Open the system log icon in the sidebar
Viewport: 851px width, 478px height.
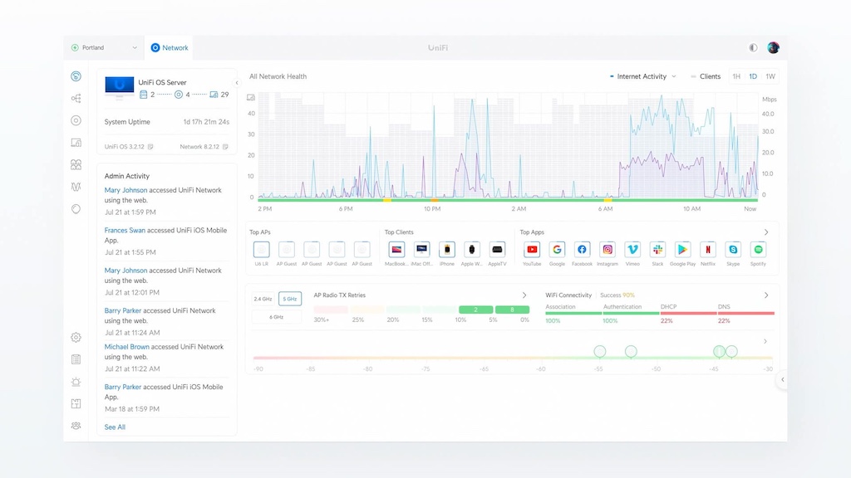(76, 359)
